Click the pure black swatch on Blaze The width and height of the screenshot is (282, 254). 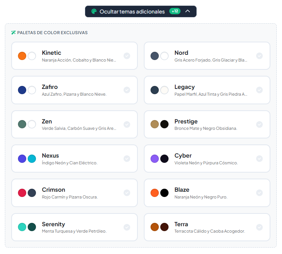[x=164, y=193]
